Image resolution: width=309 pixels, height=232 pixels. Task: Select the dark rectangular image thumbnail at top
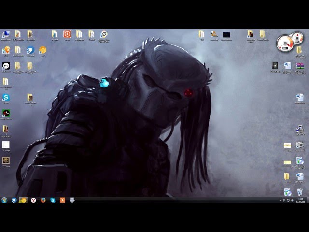(226, 35)
